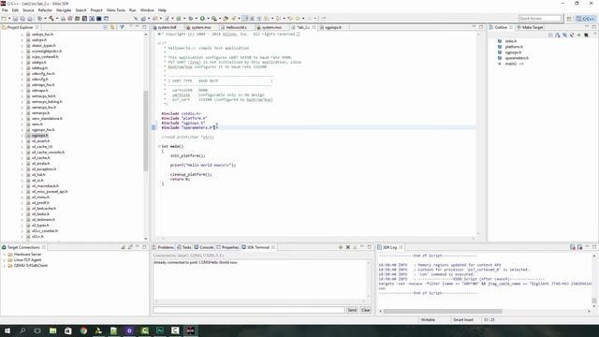Click the Quick Access search field

[540, 19]
